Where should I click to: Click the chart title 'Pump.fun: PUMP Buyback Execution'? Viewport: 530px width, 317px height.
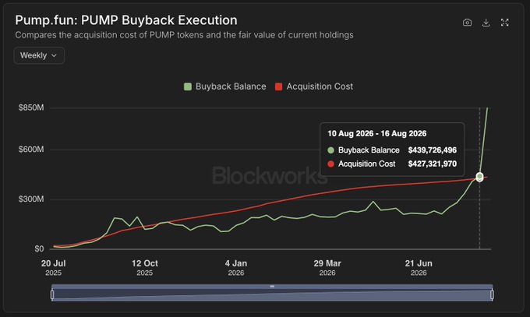[126, 20]
